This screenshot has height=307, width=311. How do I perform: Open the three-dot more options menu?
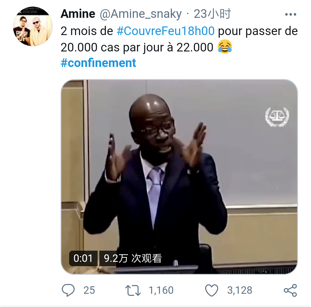[291, 14]
